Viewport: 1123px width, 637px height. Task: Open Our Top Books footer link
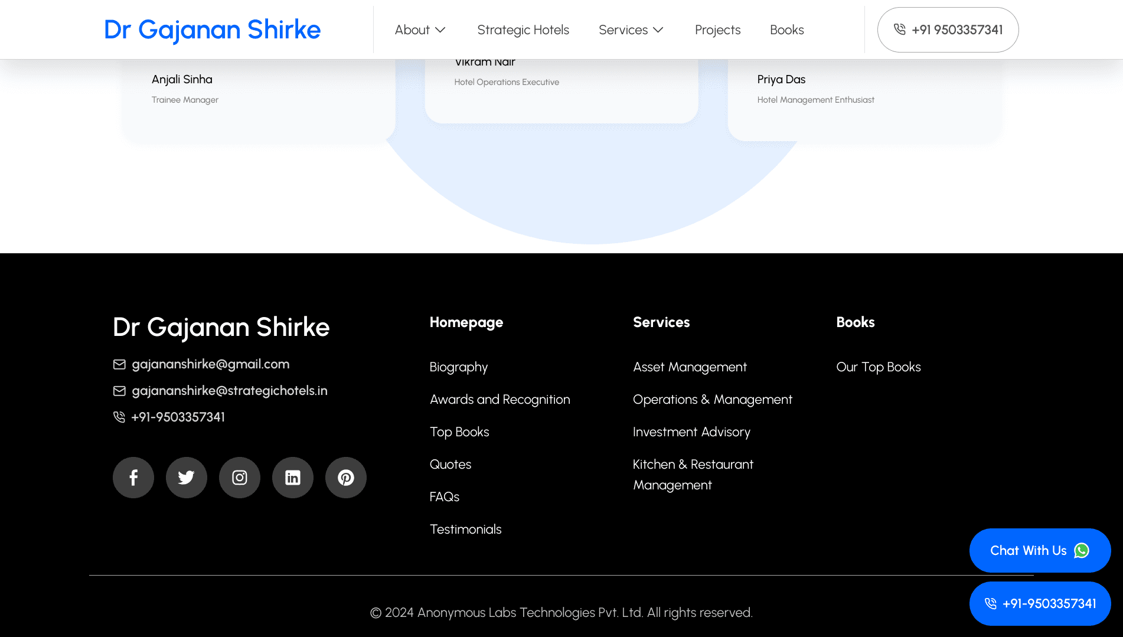[x=878, y=367]
